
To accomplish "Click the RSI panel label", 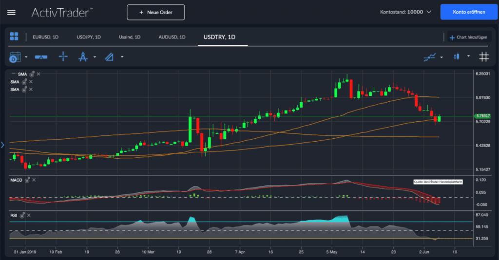I will coord(14,216).
